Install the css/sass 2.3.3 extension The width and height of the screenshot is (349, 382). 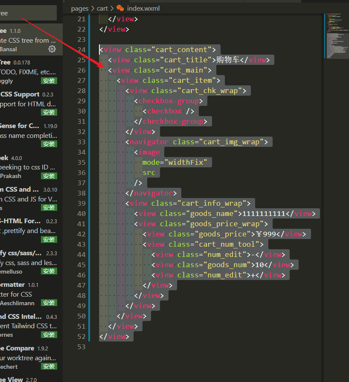49,271
